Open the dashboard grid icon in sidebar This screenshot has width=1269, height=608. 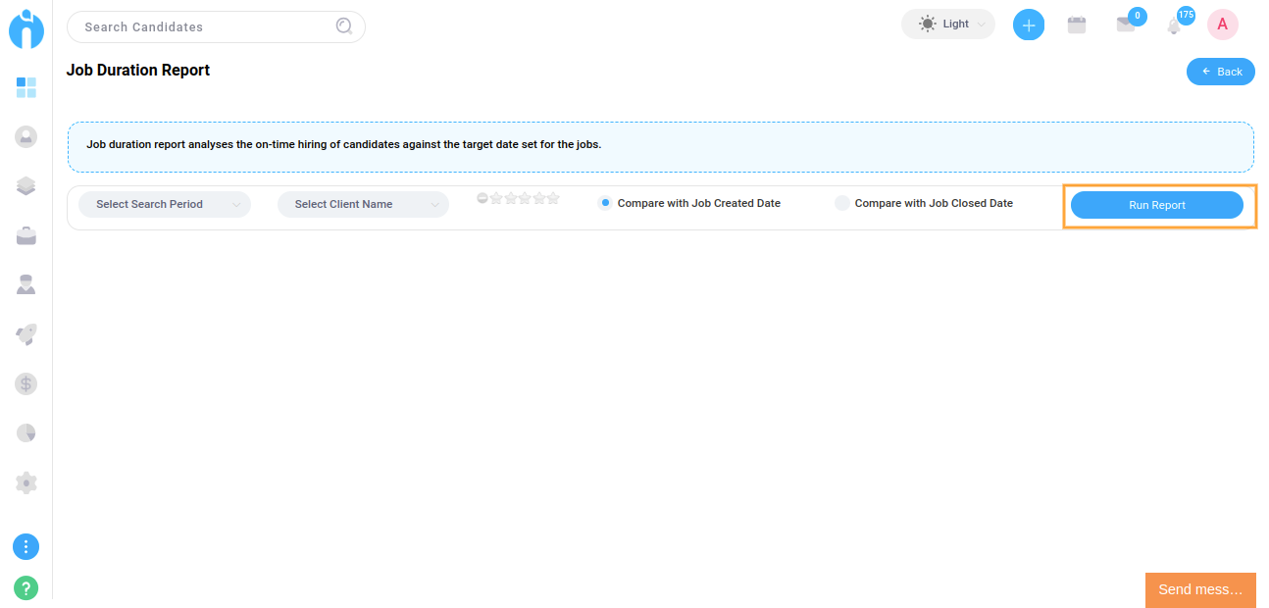click(x=26, y=88)
